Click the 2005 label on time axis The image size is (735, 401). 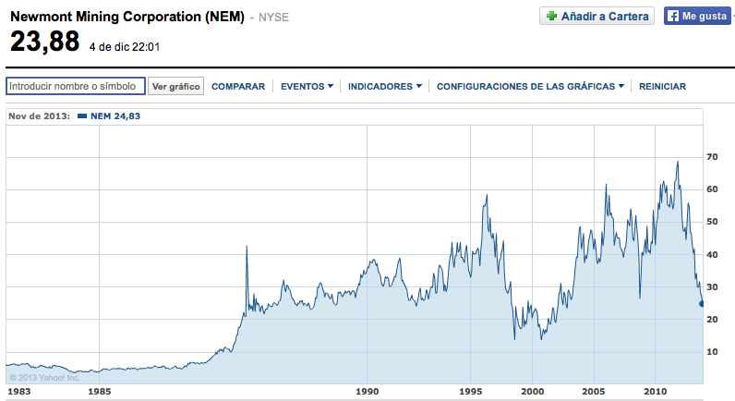click(594, 392)
